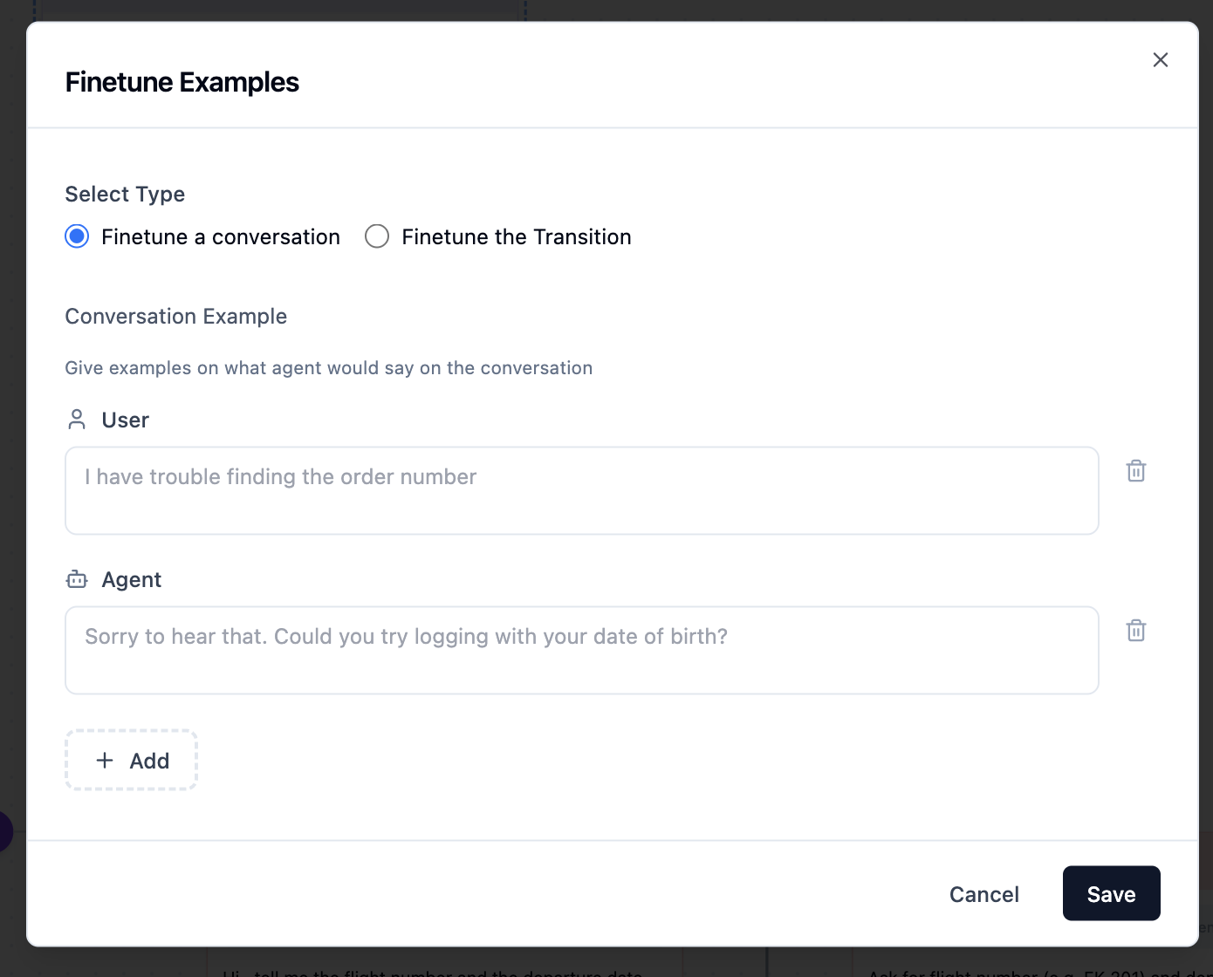Click the "Conversation Example" heading
1213x977 pixels.
click(175, 316)
